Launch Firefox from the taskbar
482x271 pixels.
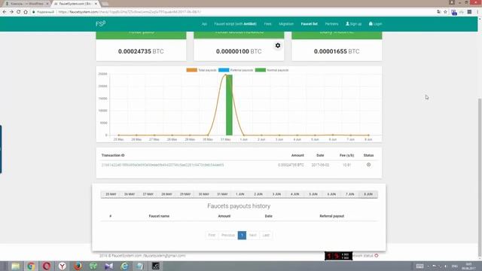[78, 266]
